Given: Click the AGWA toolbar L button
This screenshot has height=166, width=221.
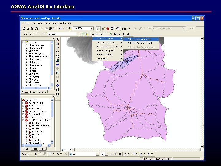Looking at the screenshot, I should click(119, 34).
